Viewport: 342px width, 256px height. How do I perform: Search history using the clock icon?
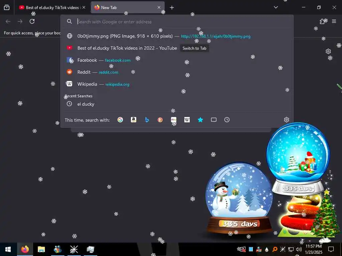pos(227,120)
